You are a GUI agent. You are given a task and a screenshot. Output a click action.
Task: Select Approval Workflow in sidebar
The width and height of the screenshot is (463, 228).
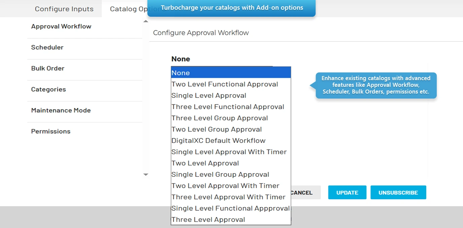61,26
